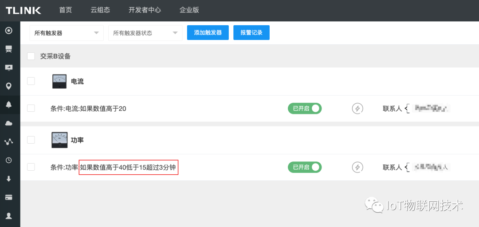Click the map location pin sidebar icon
This screenshot has width=479, height=227.
pos(8,86)
